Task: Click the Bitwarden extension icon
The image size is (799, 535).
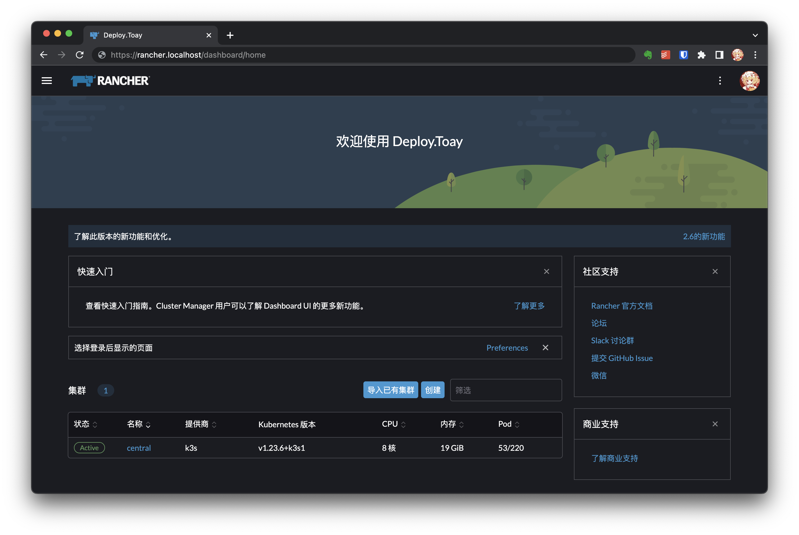Action: [683, 55]
